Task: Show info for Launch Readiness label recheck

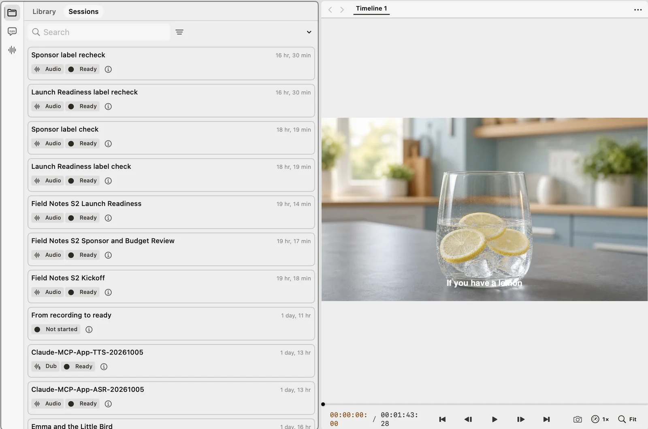Action: pos(108,106)
